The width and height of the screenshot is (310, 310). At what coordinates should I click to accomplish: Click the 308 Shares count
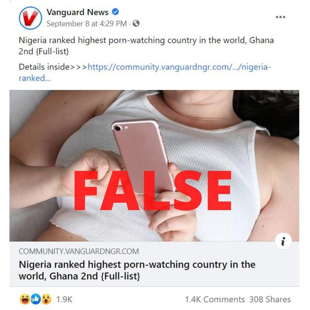(x=270, y=299)
